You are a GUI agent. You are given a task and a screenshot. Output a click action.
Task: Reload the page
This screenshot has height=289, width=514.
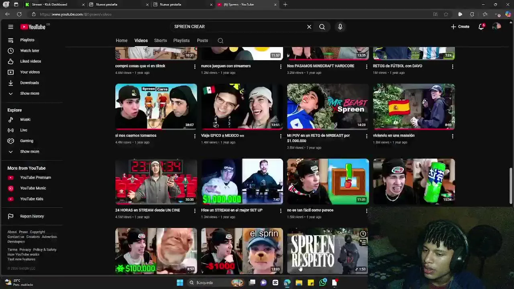[19, 14]
